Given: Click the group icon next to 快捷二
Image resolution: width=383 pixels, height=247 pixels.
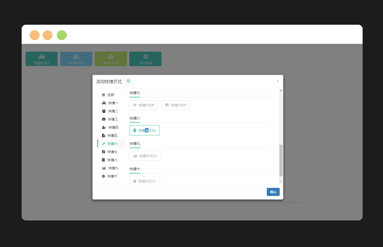Looking at the screenshot, I should coord(104,111).
